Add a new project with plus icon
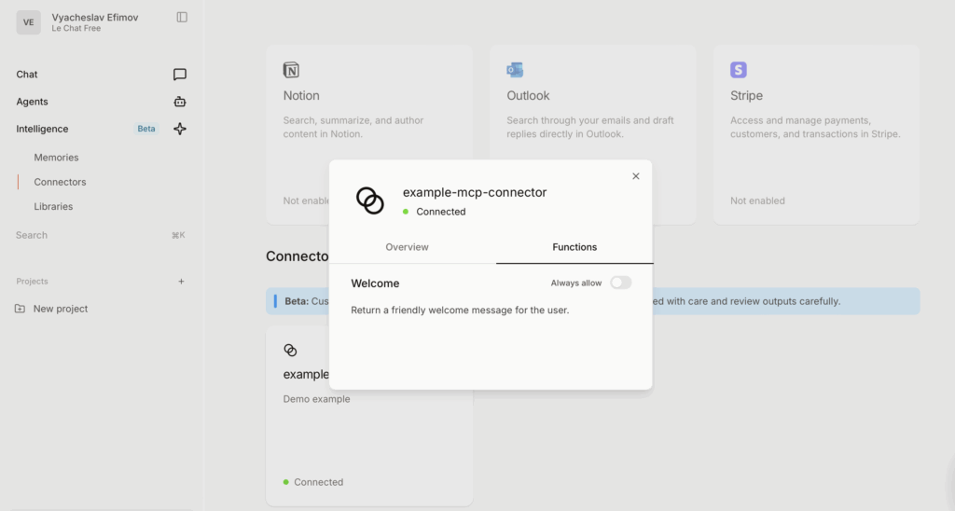 [181, 282]
